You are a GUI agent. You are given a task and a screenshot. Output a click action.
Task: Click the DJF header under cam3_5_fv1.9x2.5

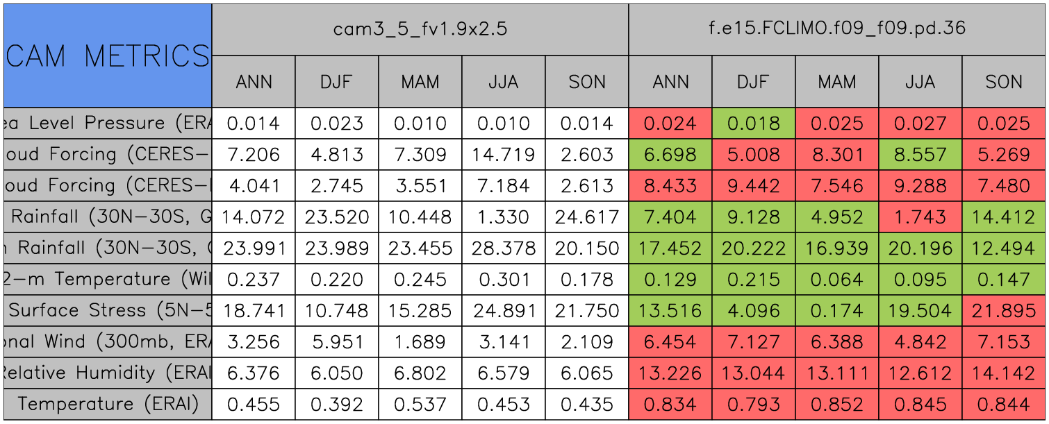(x=337, y=82)
